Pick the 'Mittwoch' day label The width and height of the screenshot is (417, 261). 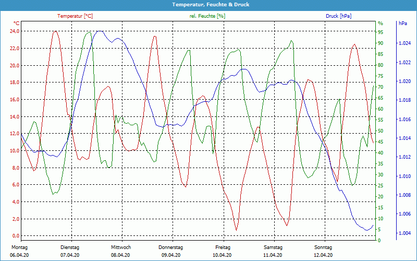click(x=120, y=247)
